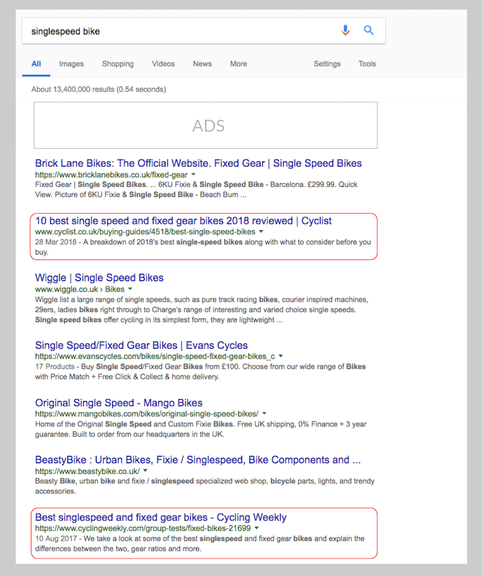Expand arrow beside mangobikes.com URL
Screen dimensions: 483x576
click(x=264, y=414)
